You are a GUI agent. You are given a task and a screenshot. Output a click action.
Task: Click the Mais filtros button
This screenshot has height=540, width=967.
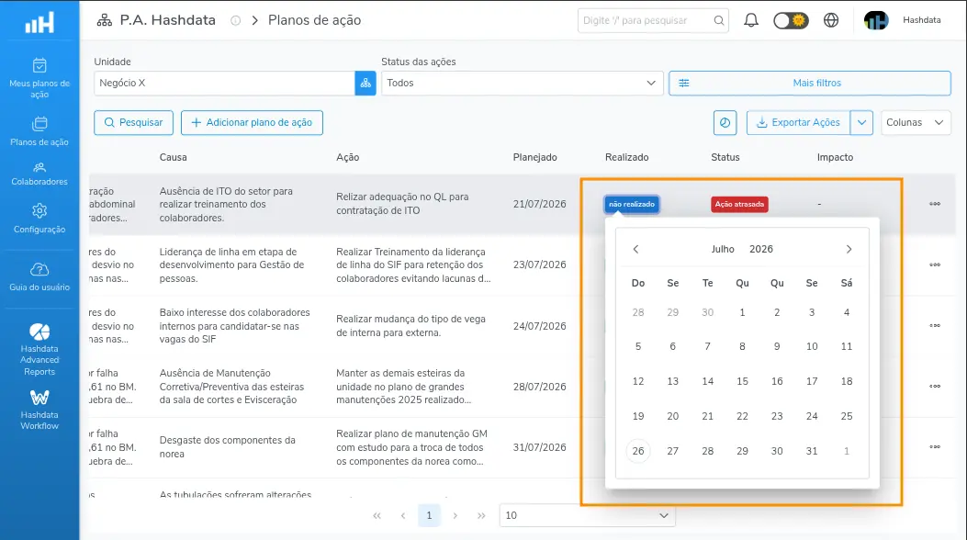810,84
